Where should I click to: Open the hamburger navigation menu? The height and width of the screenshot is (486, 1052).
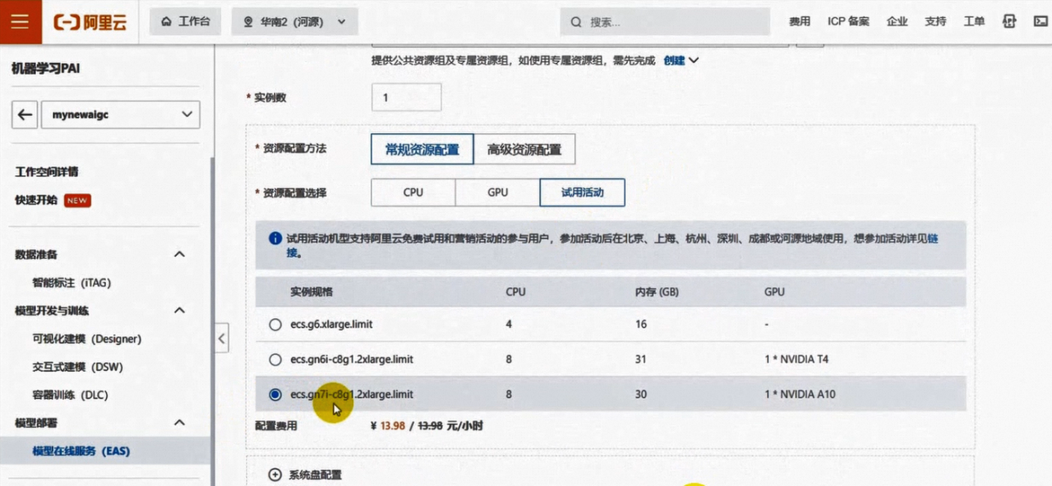click(x=21, y=21)
